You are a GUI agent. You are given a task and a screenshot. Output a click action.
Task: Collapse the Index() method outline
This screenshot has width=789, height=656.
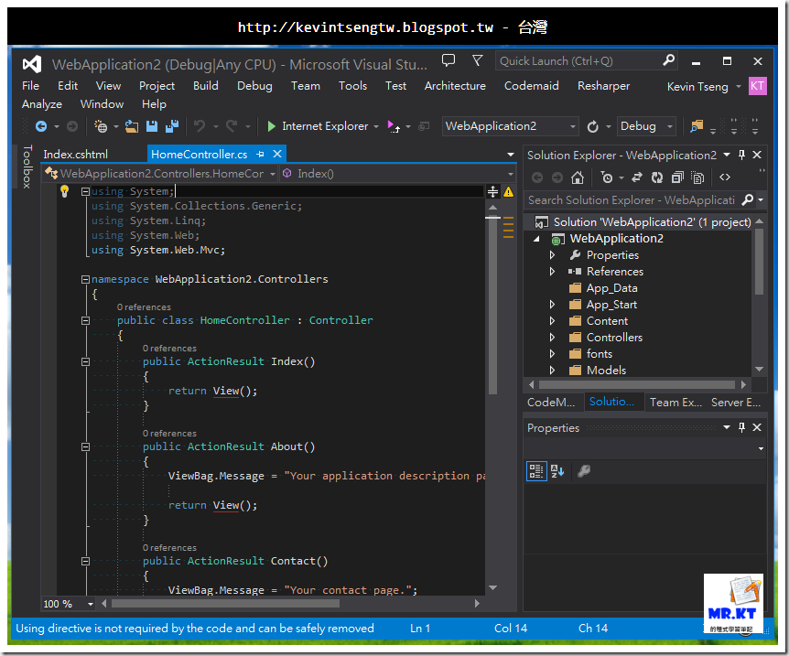tap(85, 361)
